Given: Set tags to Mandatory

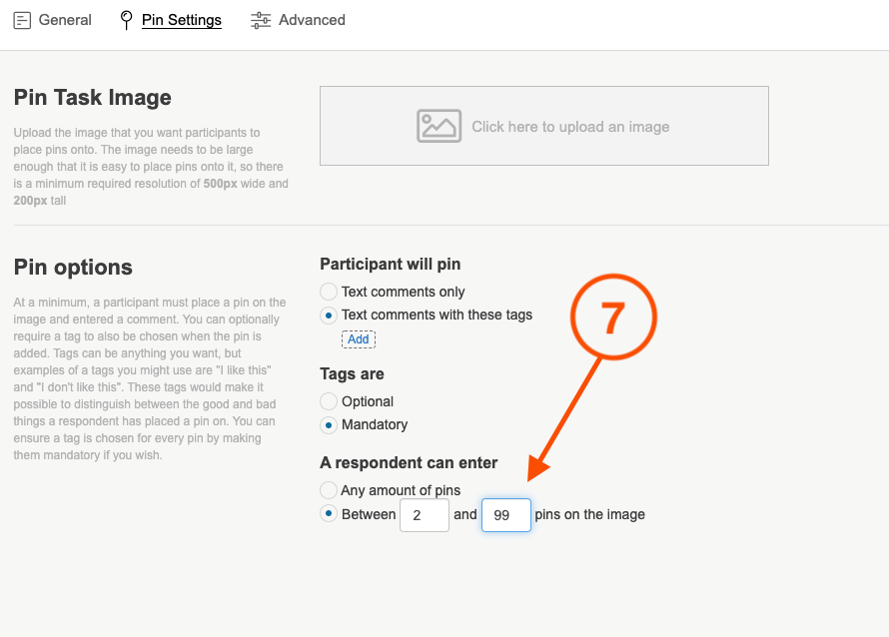Looking at the screenshot, I should coord(329,424).
